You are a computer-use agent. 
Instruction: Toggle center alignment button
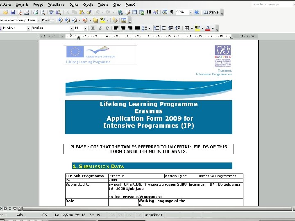(123, 28)
